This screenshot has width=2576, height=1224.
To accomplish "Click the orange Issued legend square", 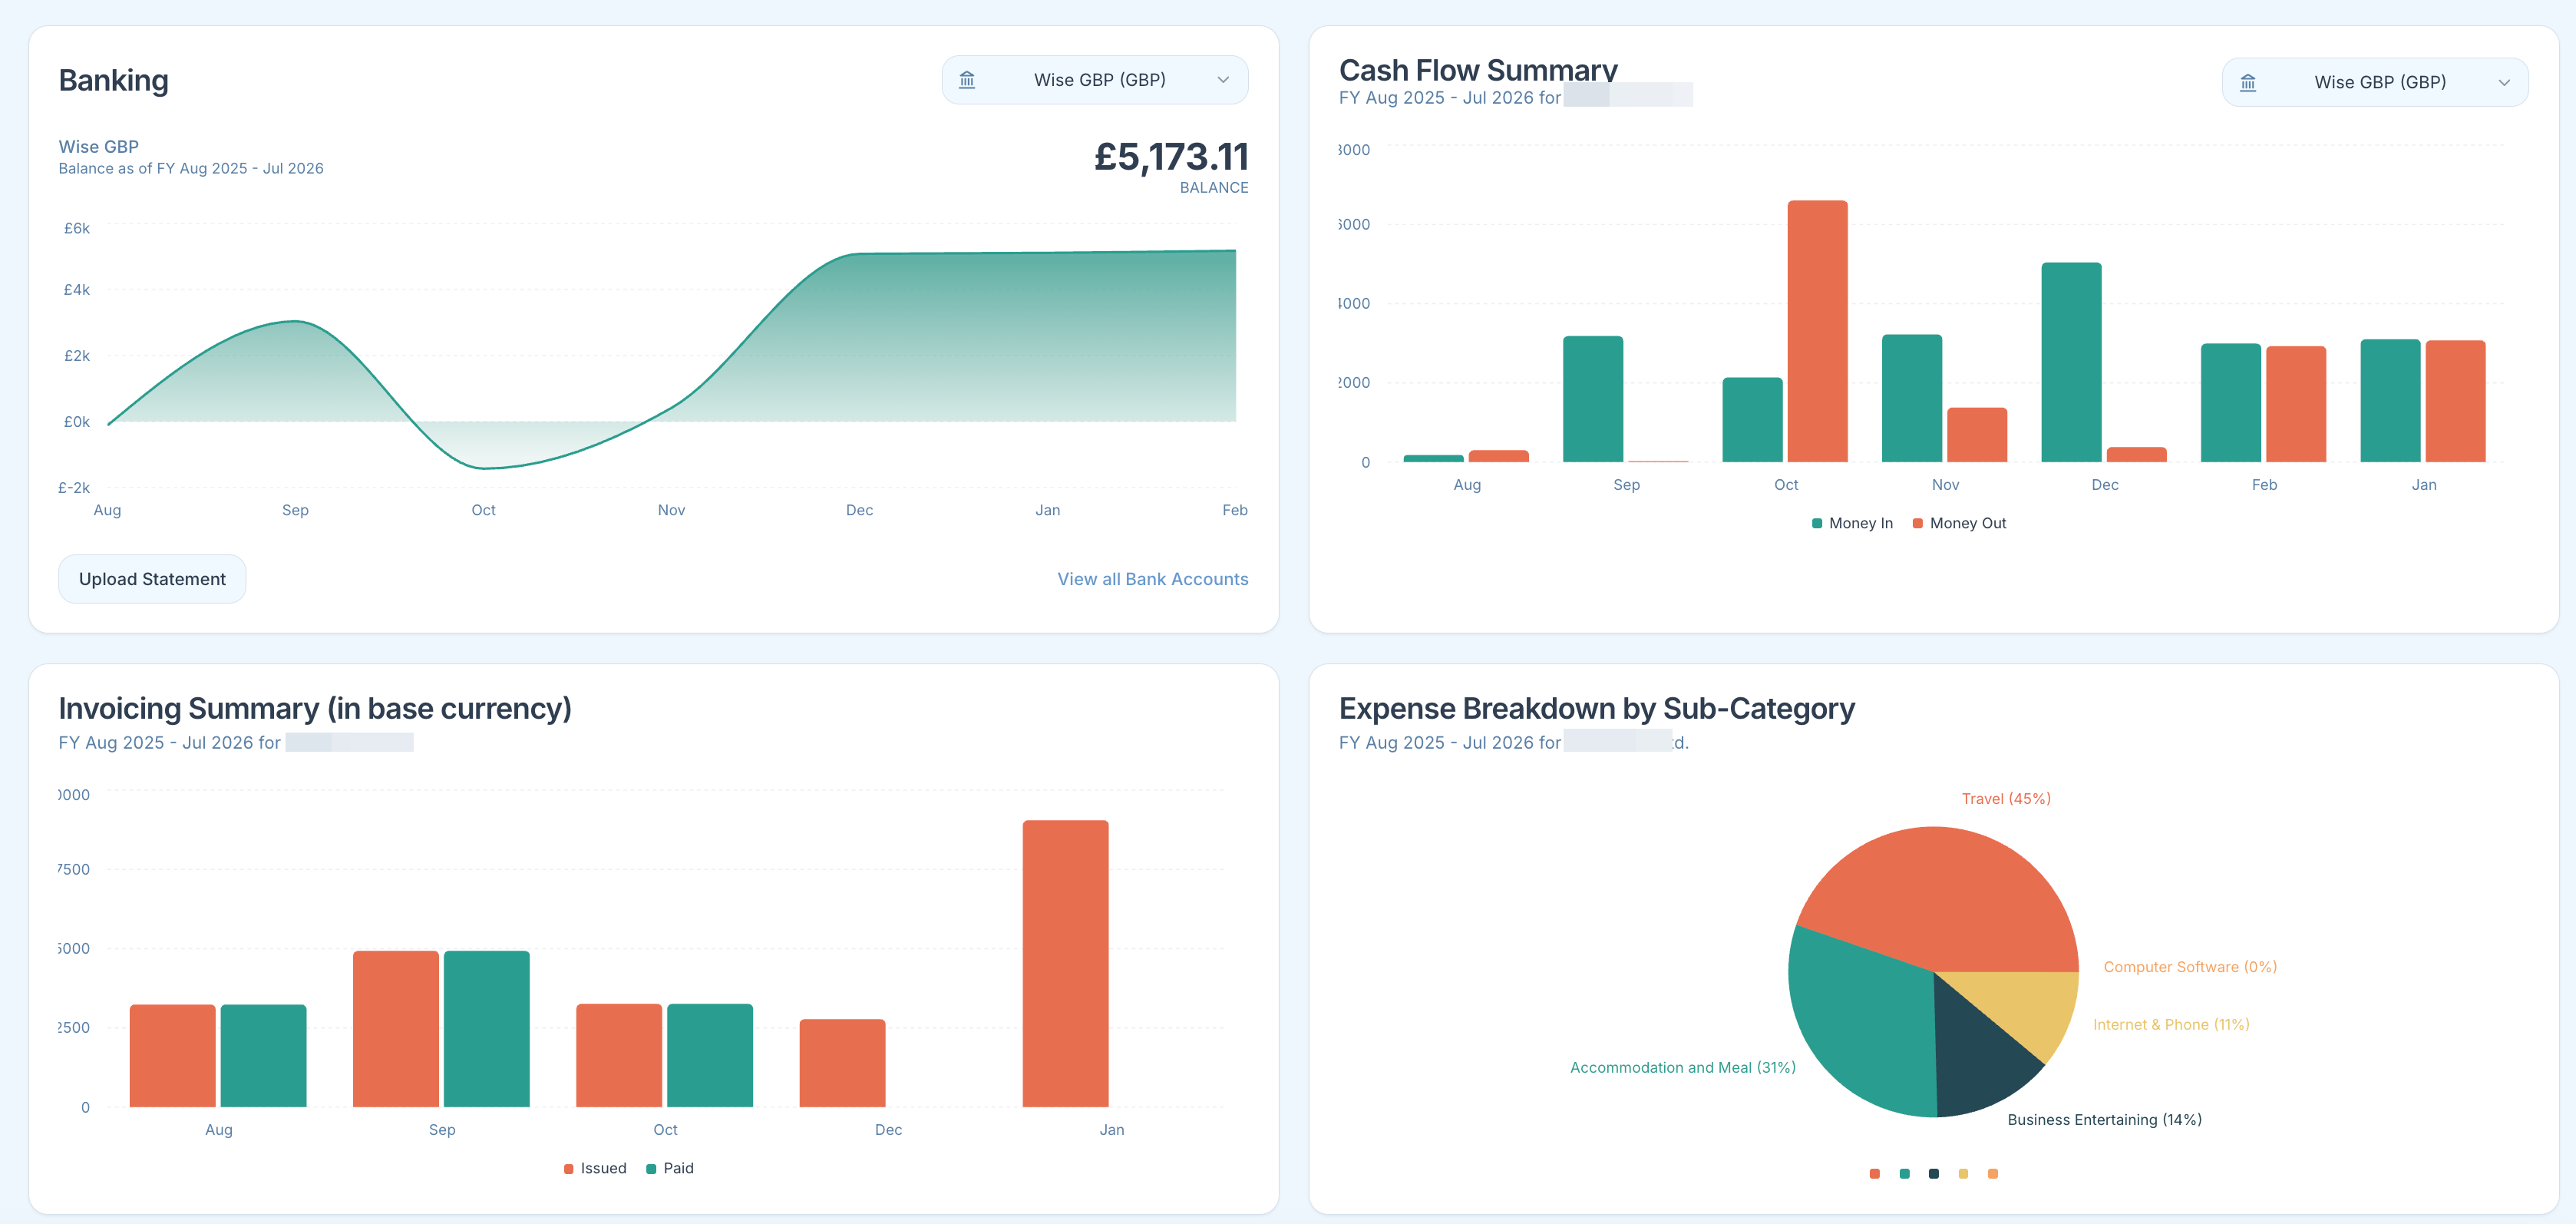I will pos(568,1168).
